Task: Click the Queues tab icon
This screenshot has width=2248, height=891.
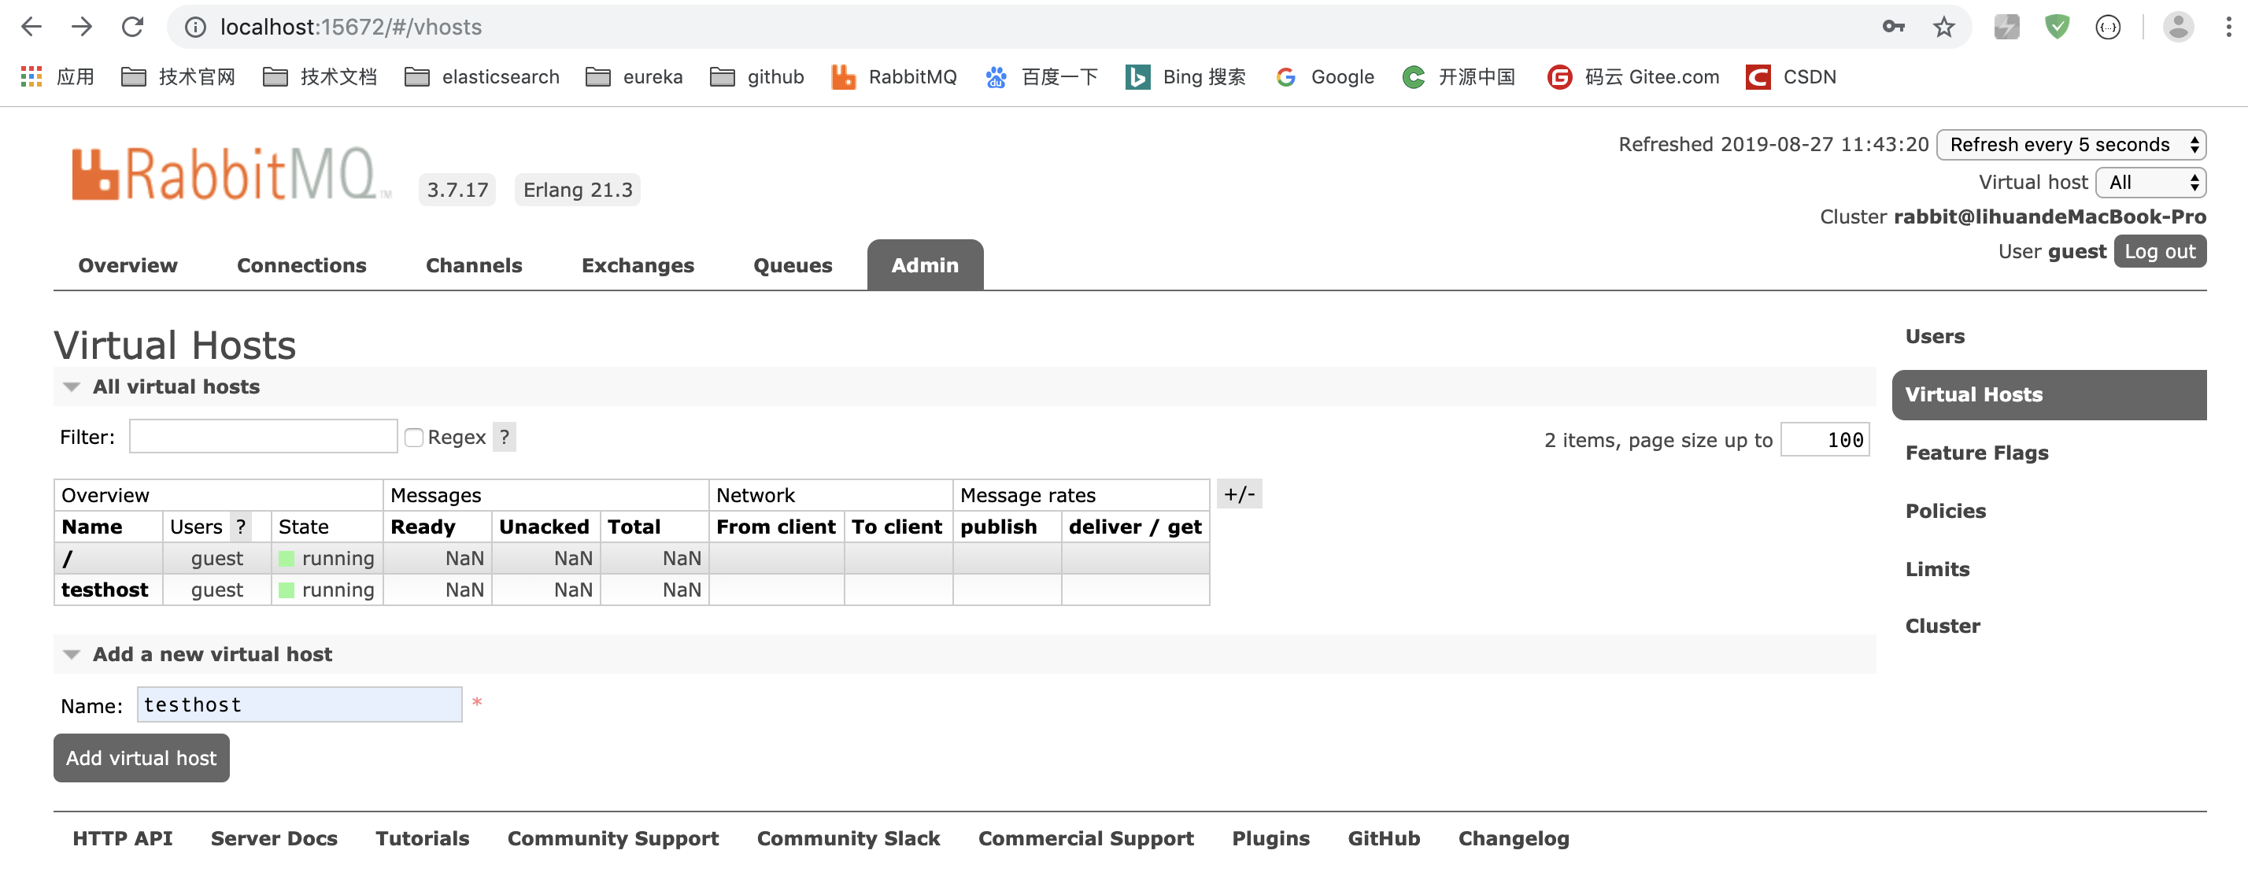Action: pos(793,264)
